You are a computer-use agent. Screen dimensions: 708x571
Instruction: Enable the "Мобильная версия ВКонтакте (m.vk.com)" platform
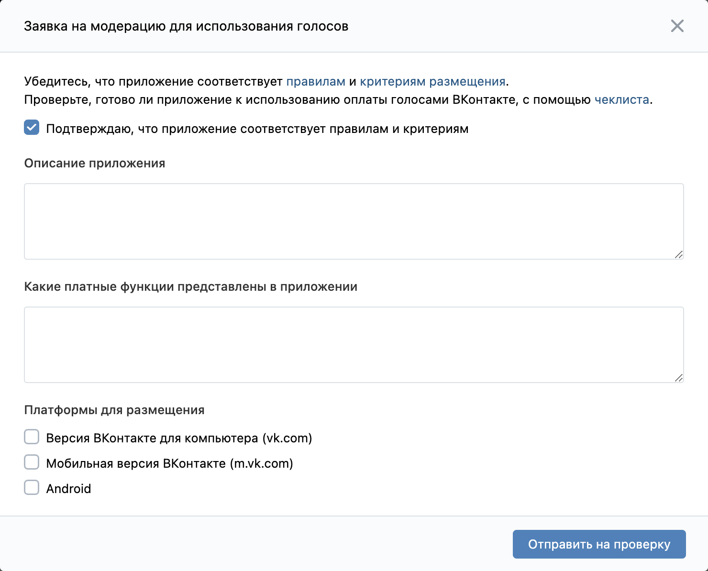coord(31,461)
